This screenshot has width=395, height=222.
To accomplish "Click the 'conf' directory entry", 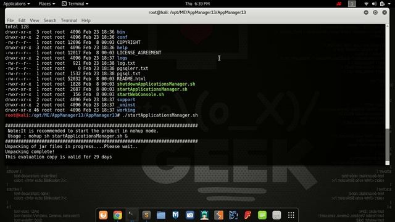I will click(122, 37).
